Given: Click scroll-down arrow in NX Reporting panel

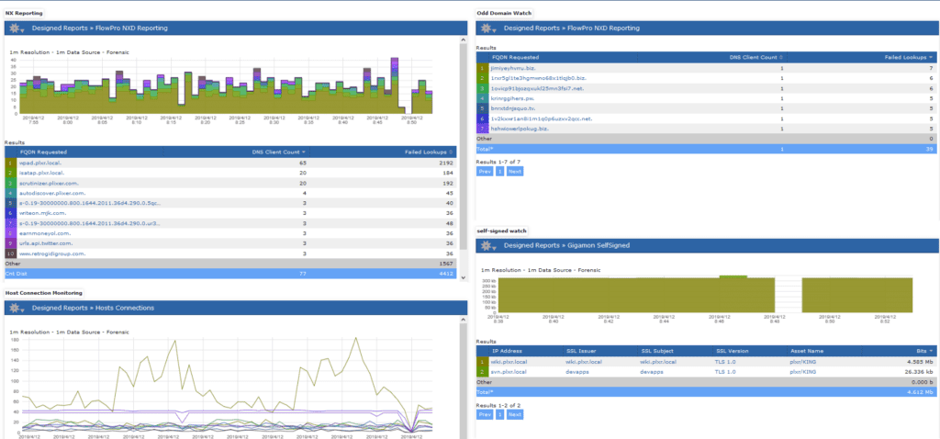Looking at the screenshot, I should click(x=463, y=277).
